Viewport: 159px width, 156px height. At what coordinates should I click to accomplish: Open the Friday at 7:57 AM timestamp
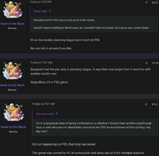point(43,104)
